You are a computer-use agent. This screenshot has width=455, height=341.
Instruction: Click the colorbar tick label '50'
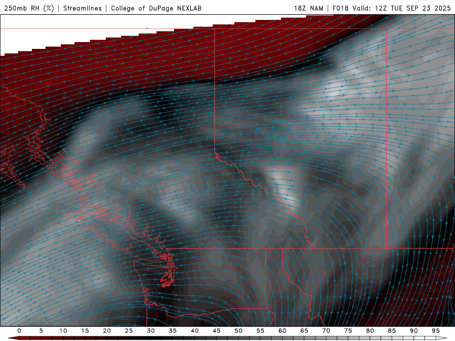(238, 331)
